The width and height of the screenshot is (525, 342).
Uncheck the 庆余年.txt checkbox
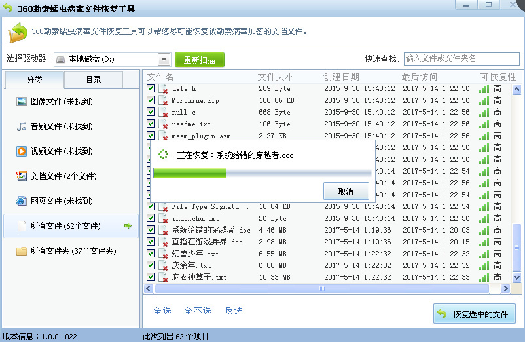coord(151,265)
